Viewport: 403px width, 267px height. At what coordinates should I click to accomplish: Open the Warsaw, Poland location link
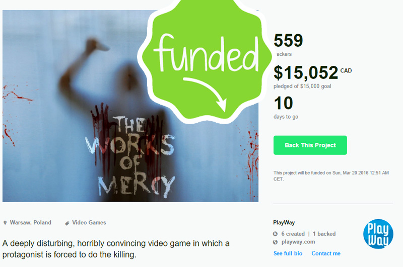[x=30, y=223]
